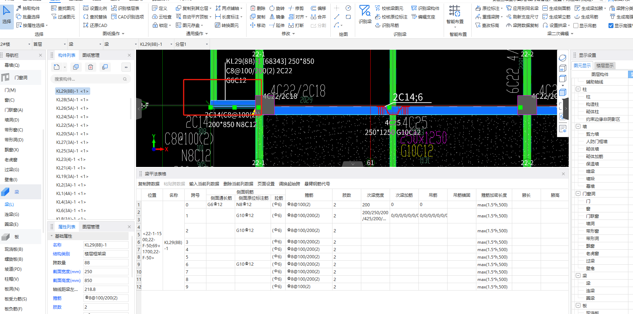633x314 pixels.
Task: Click 生成吊筋 generate hanging bars
Action: (x=586, y=17)
